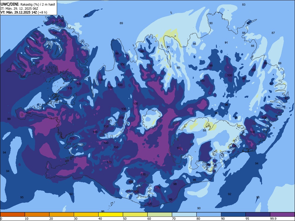Click the '50' legend scale label

point(125,219)
